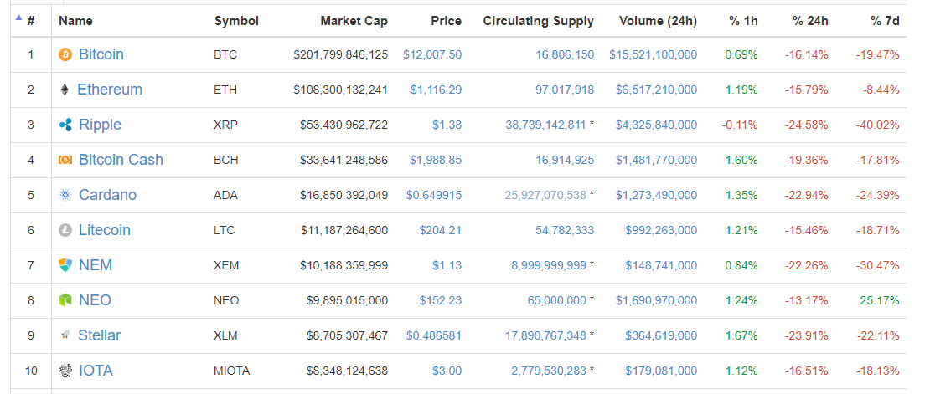Click IOTA volume $179,081,000
Image resolution: width=930 pixels, height=394 pixels.
(661, 371)
